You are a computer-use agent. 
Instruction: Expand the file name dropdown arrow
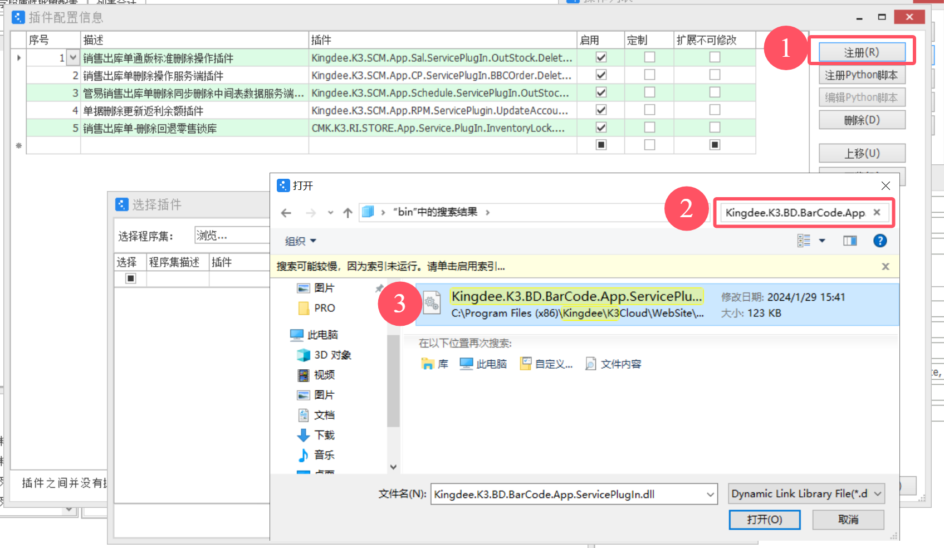click(711, 495)
